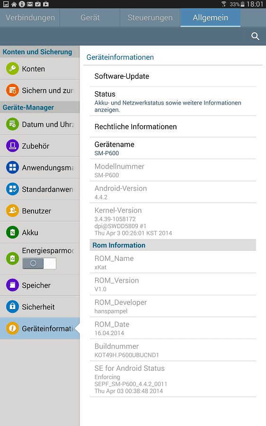Switch to the Verbindungen tab
Viewport: 266px width, 426px height.
(x=30, y=18)
